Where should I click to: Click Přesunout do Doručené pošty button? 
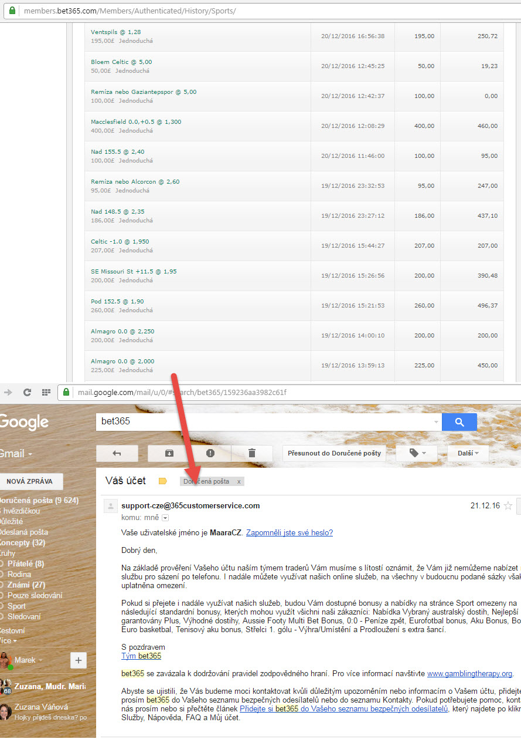[x=334, y=453]
